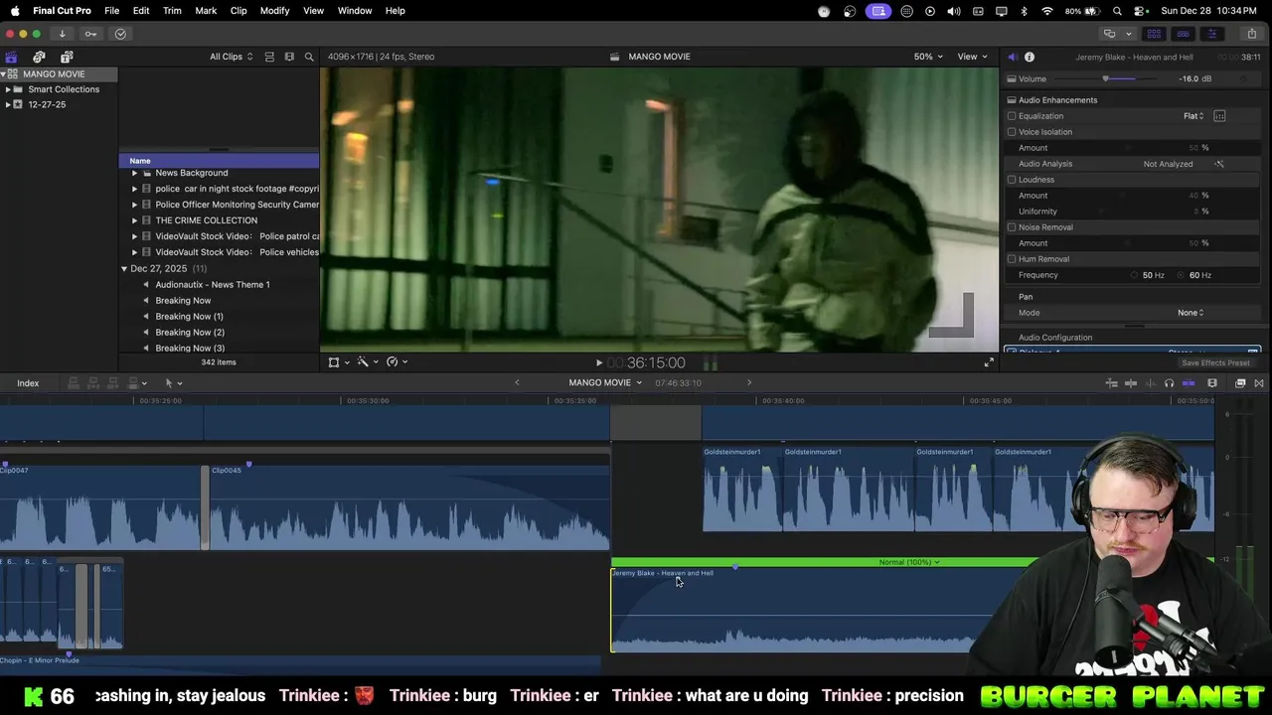Open the File menu
Viewport: 1272px width, 715px height.
click(112, 11)
